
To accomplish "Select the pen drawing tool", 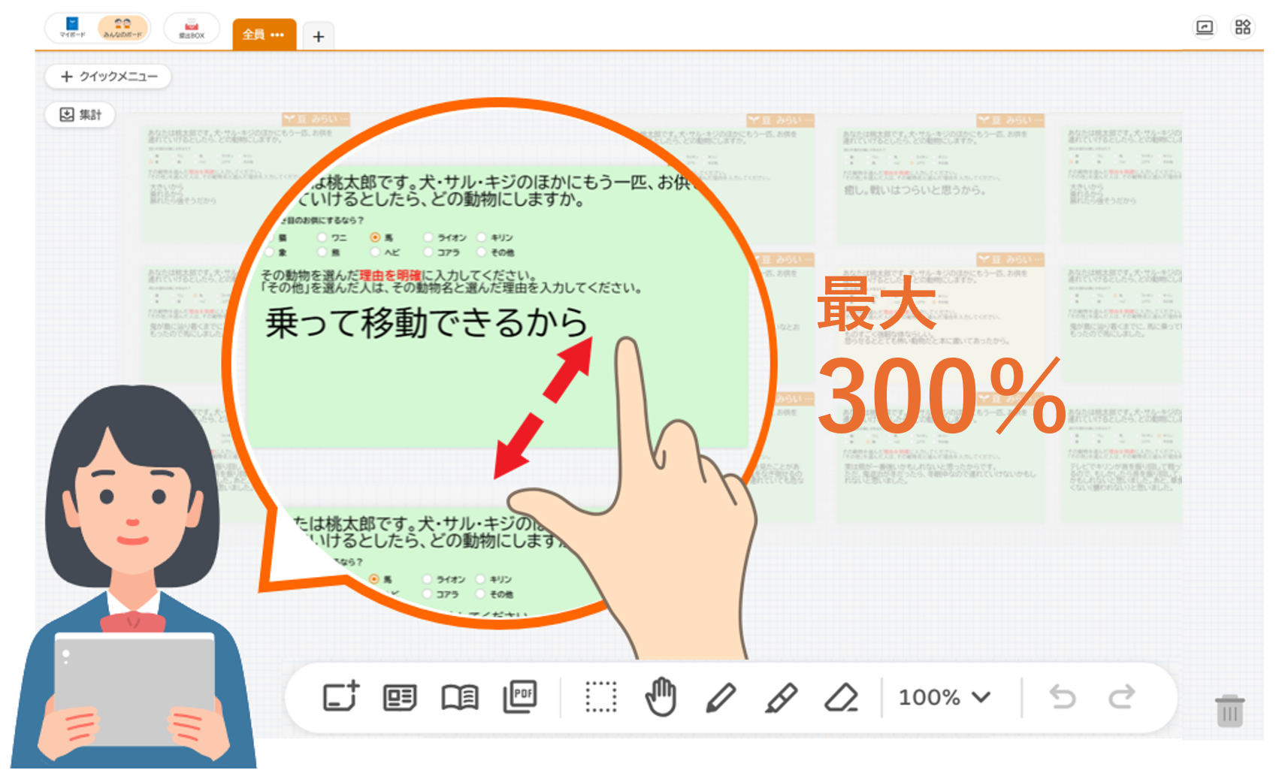I will pyautogui.click(x=721, y=697).
